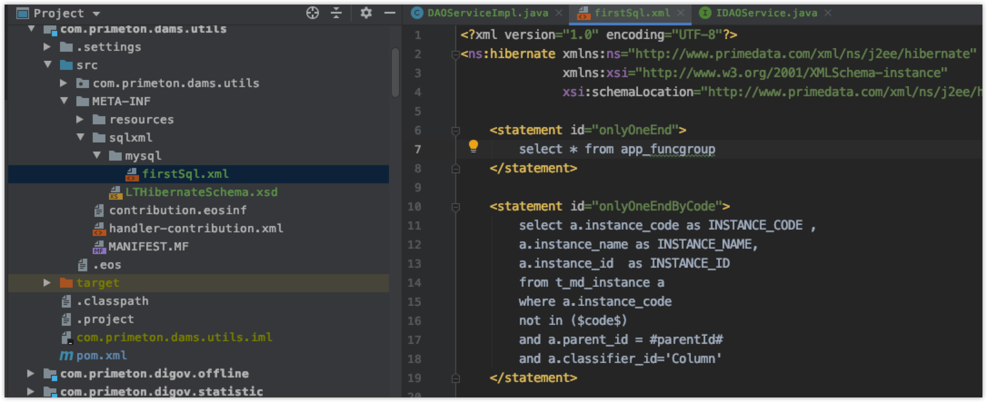The width and height of the screenshot is (987, 402).
Task: Collapse the src folder
Action: [48, 65]
